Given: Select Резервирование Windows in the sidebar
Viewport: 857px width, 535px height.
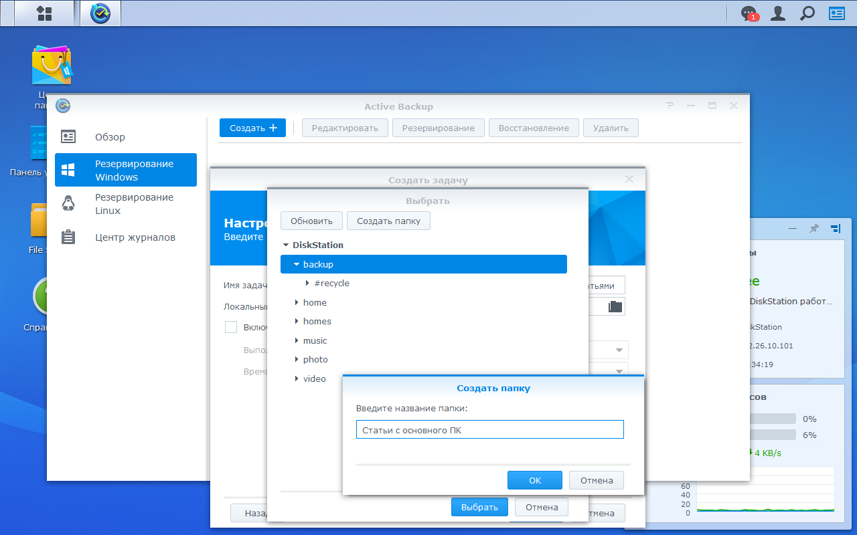Looking at the screenshot, I should 126,170.
